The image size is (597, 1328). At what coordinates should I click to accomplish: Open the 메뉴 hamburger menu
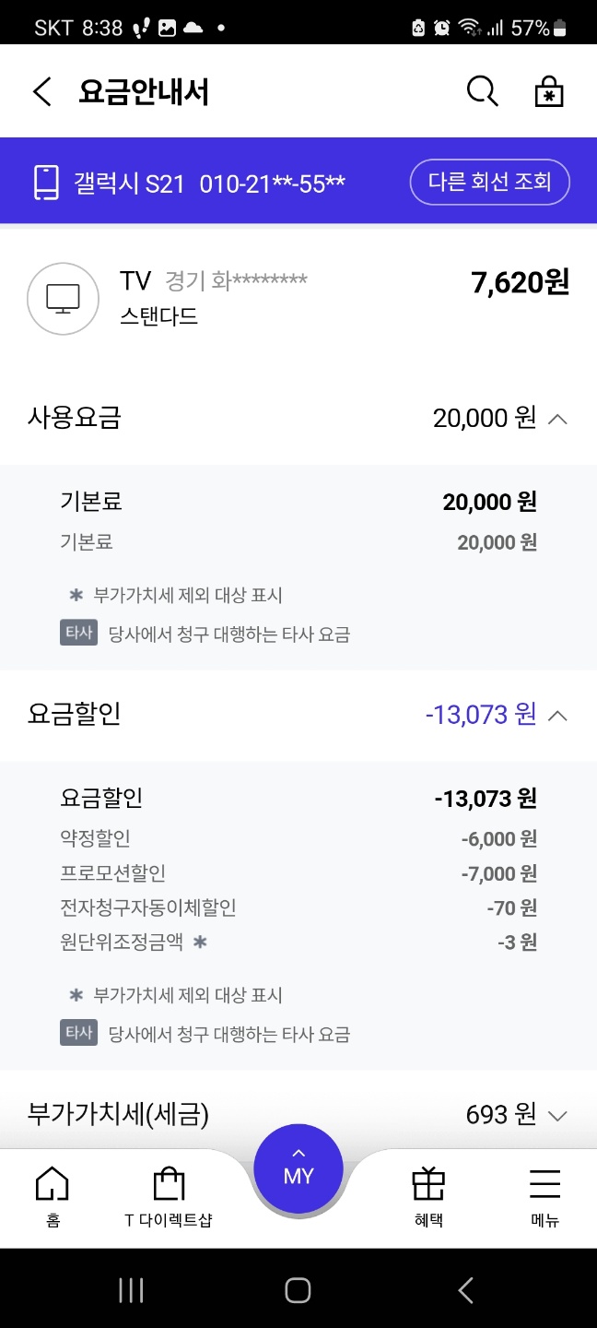544,1184
